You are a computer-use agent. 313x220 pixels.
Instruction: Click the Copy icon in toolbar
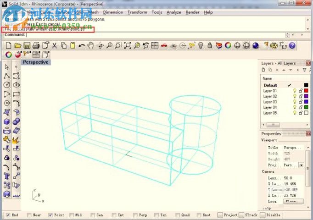coord(64,46)
